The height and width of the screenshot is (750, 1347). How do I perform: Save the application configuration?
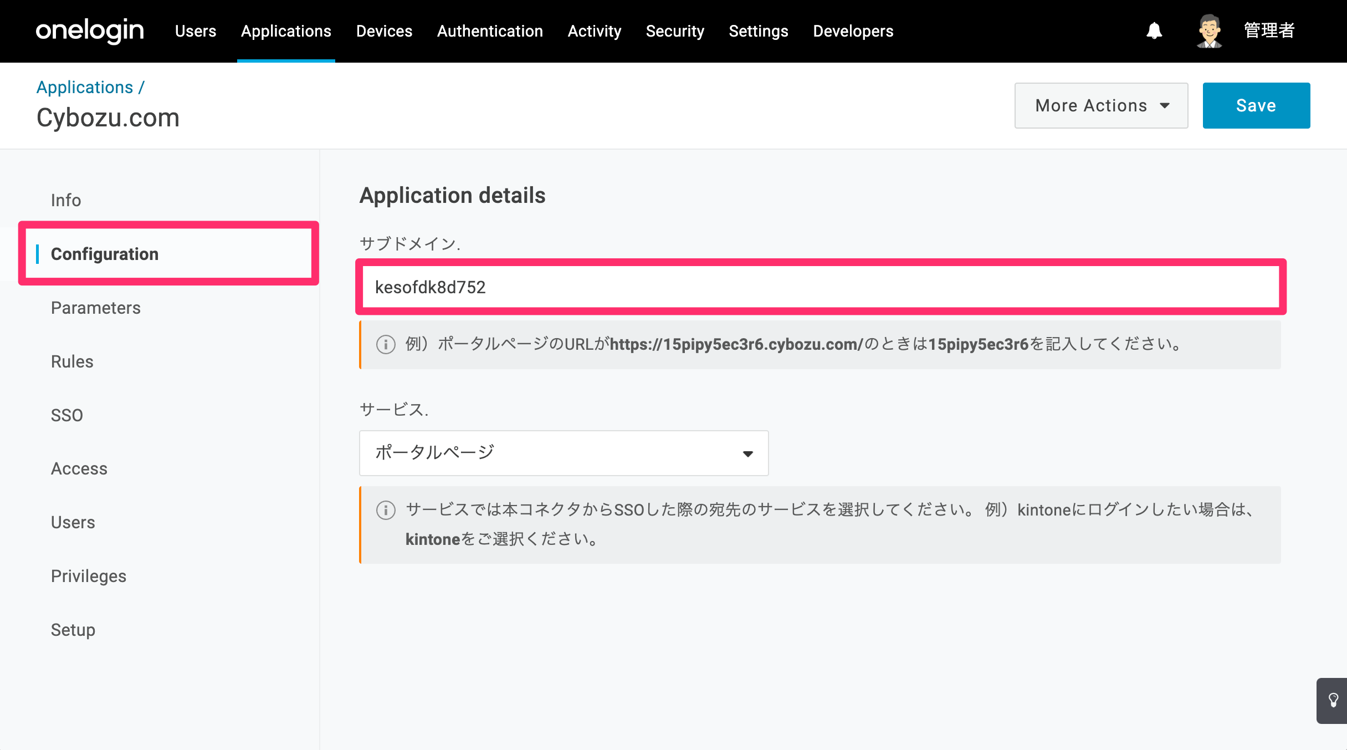pos(1256,105)
